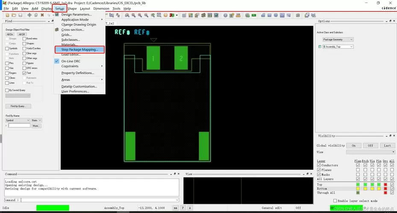The image size is (397, 213).
Task: Close the Command panel
Action: [x=179, y=174]
